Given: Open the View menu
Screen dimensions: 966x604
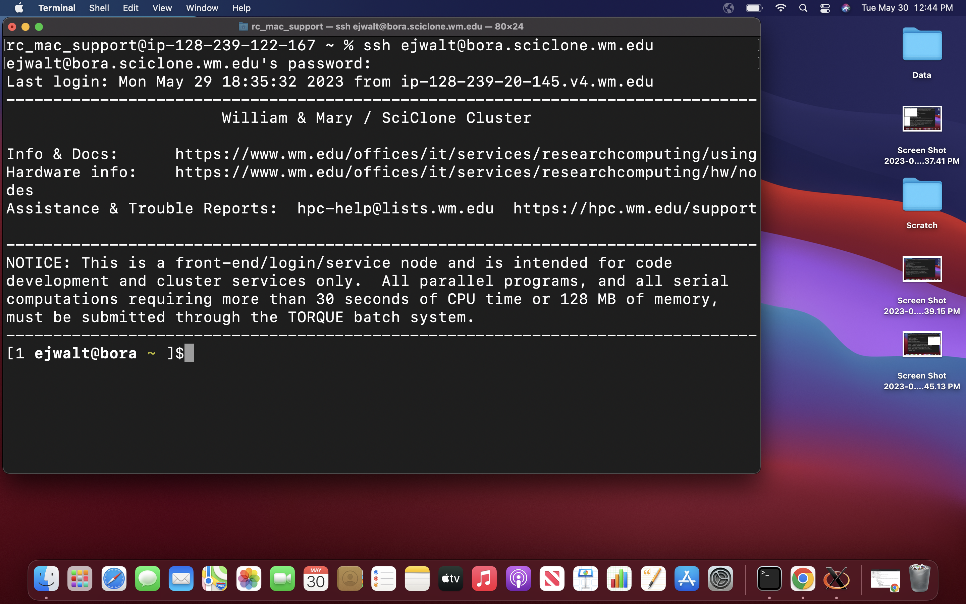Looking at the screenshot, I should point(162,8).
